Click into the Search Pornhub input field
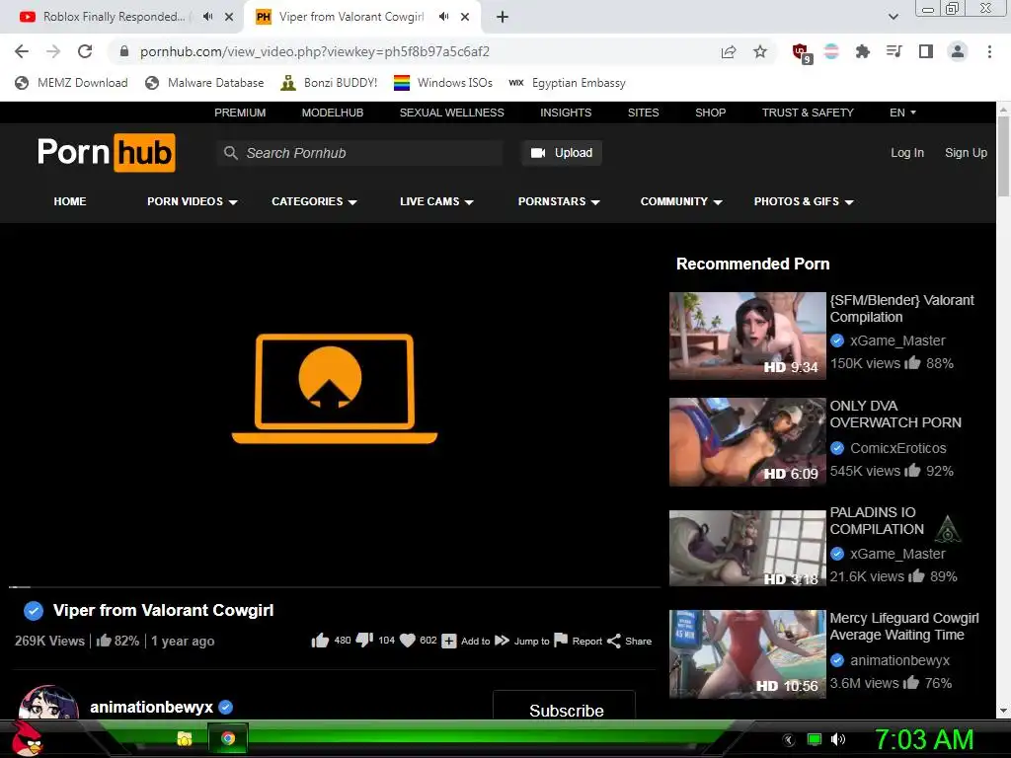This screenshot has width=1011, height=758. (359, 153)
